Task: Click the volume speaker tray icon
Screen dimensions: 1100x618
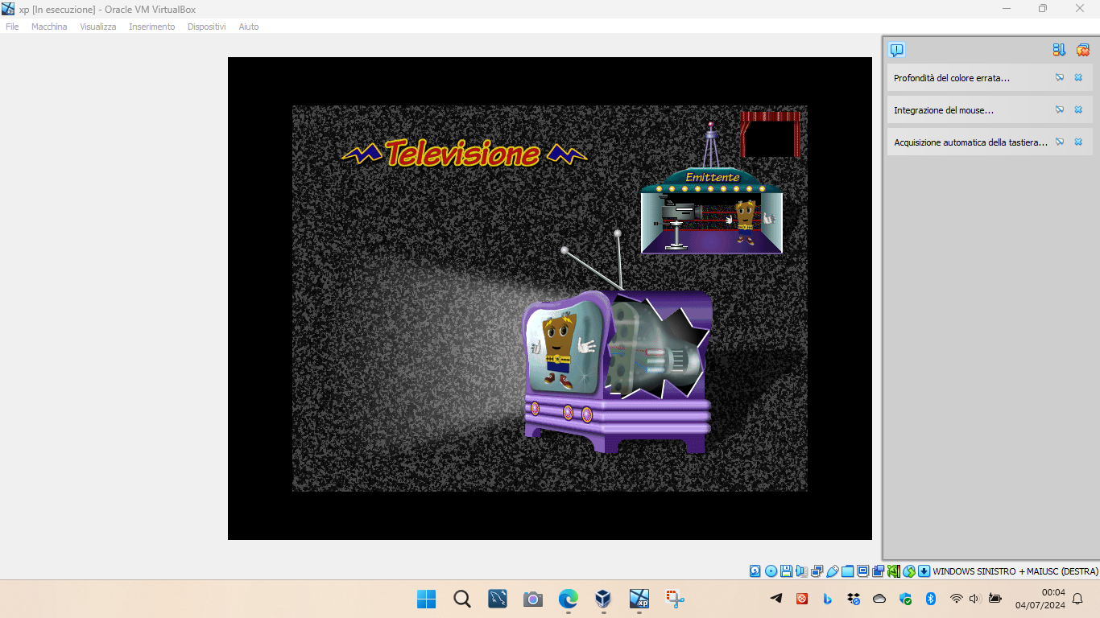Action: pyautogui.click(x=974, y=599)
